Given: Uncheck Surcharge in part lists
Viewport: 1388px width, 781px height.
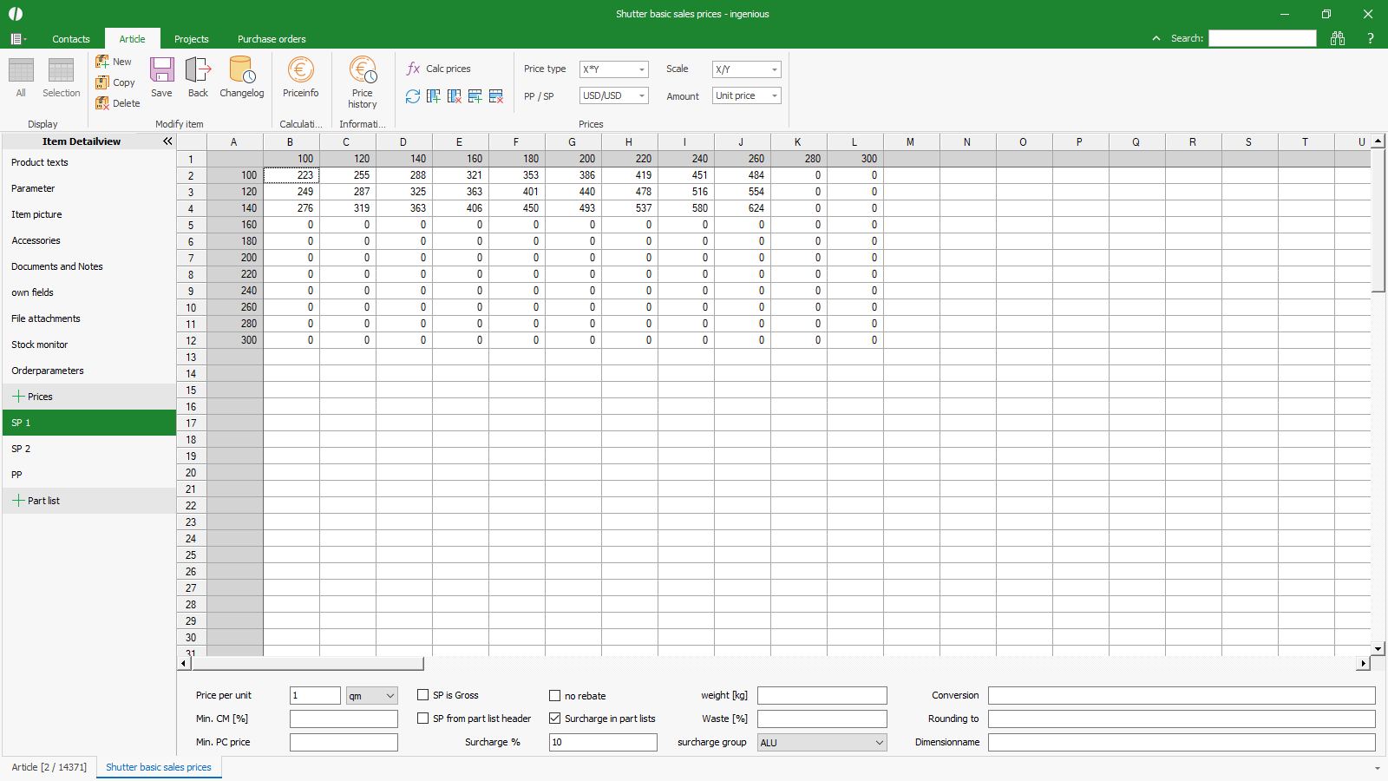Looking at the screenshot, I should pyautogui.click(x=555, y=719).
